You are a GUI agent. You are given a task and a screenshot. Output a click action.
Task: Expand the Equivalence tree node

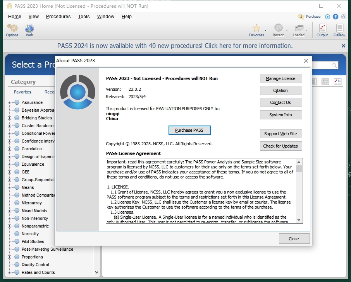(9, 164)
